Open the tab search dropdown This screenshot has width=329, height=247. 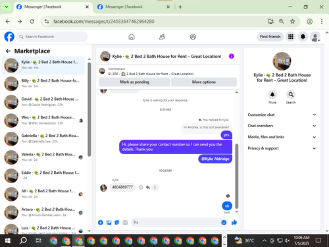tap(7, 7)
